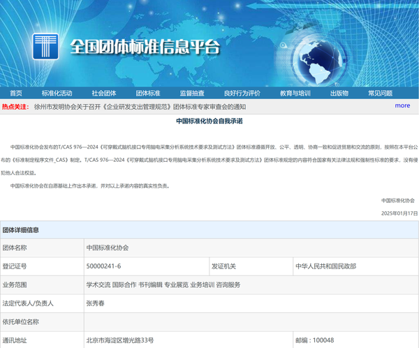Open the 标准化活动 menu item
The height and width of the screenshot is (348, 419).
point(57,93)
